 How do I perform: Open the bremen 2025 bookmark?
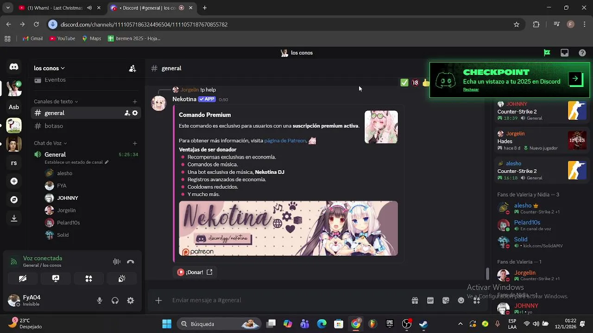pos(134,39)
